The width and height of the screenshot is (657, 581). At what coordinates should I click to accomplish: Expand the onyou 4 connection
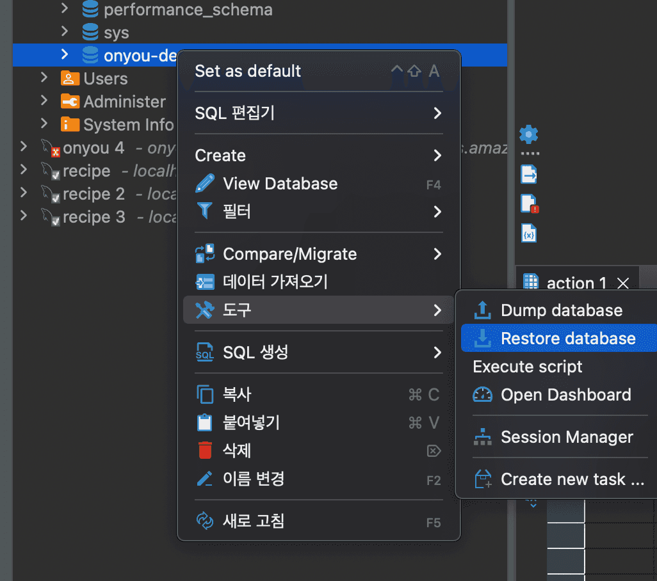point(24,148)
